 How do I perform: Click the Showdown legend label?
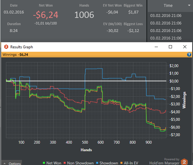[x=109, y=163]
